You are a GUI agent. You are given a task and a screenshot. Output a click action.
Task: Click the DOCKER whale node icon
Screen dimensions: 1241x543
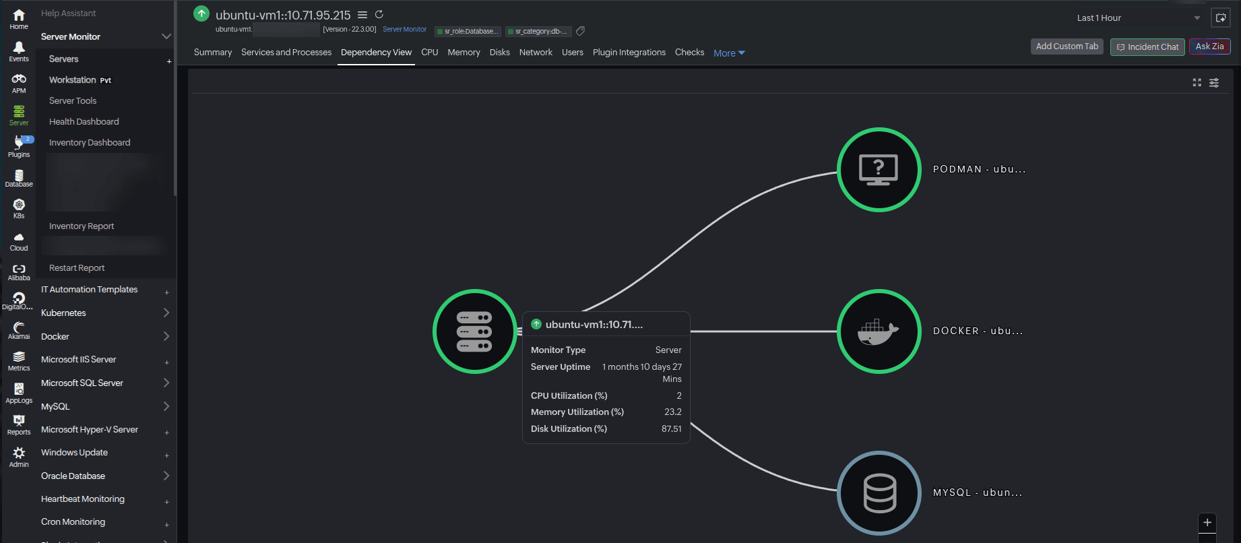click(x=879, y=331)
